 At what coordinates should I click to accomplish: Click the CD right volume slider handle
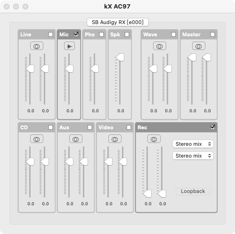45,162
